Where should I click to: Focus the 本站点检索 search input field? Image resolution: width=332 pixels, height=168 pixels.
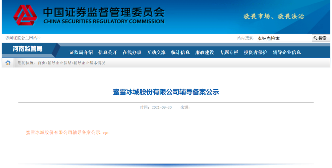[284, 38]
